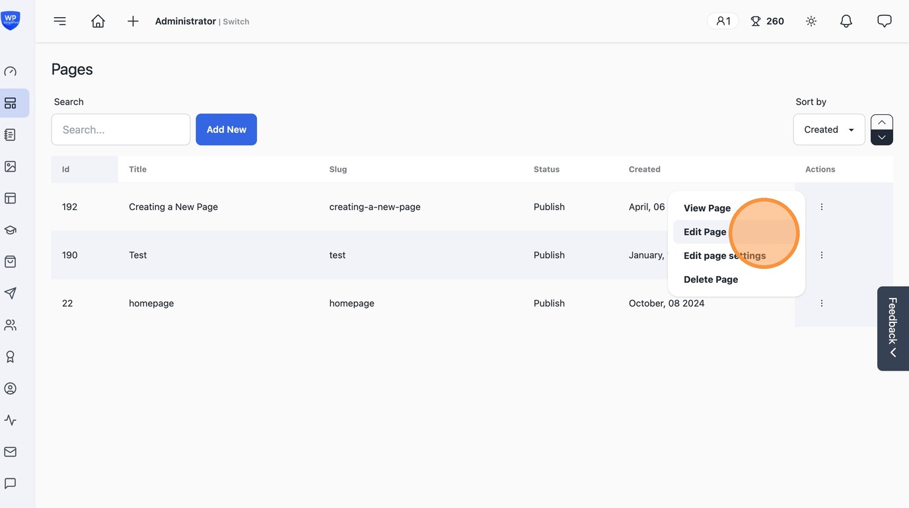Click the Administrator label

point(186,21)
